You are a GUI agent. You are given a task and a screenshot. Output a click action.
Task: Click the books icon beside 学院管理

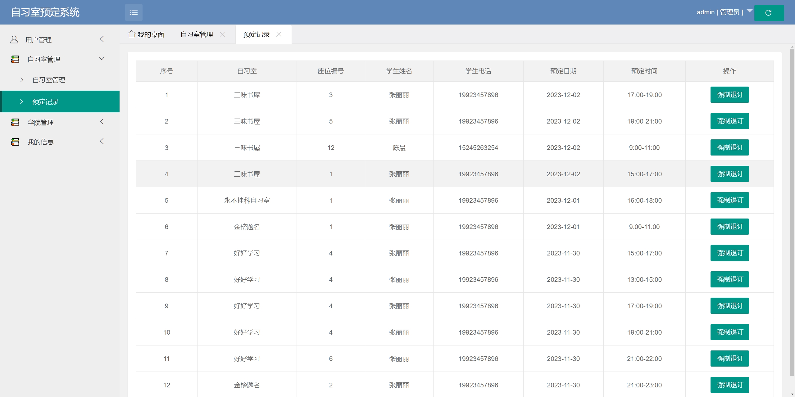coord(15,122)
